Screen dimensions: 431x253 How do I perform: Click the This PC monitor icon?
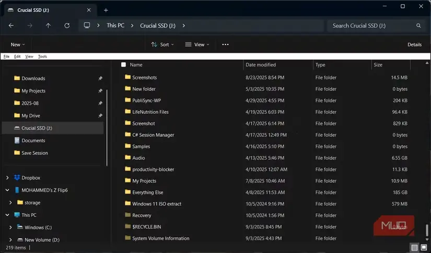pyautogui.click(x=17, y=215)
